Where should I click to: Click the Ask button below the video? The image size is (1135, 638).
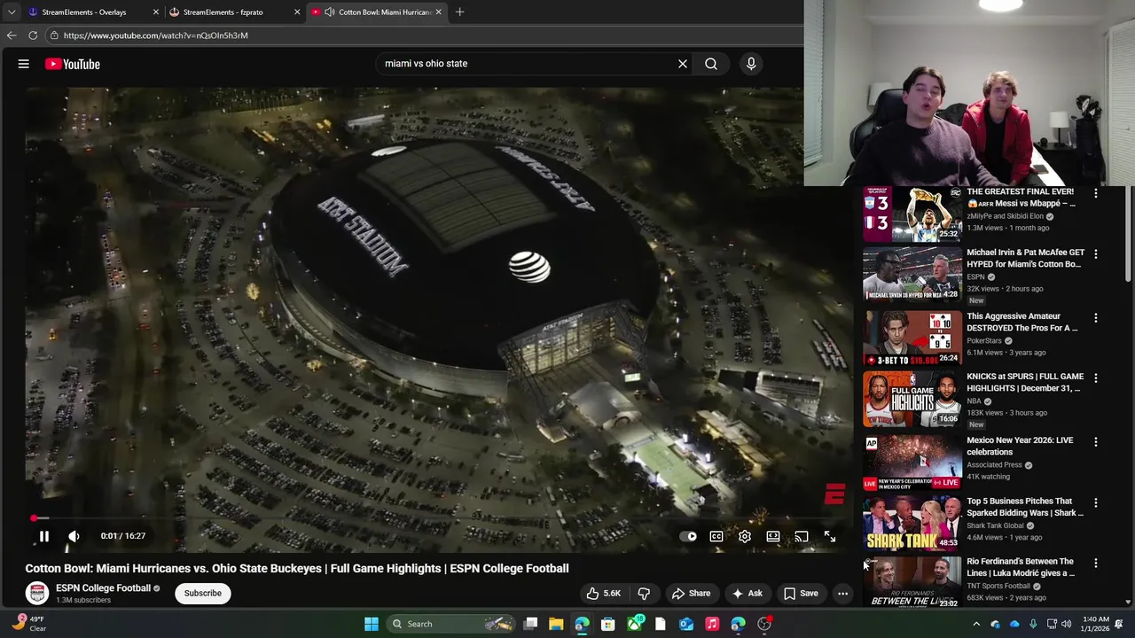pyautogui.click(x=747, y=594)
